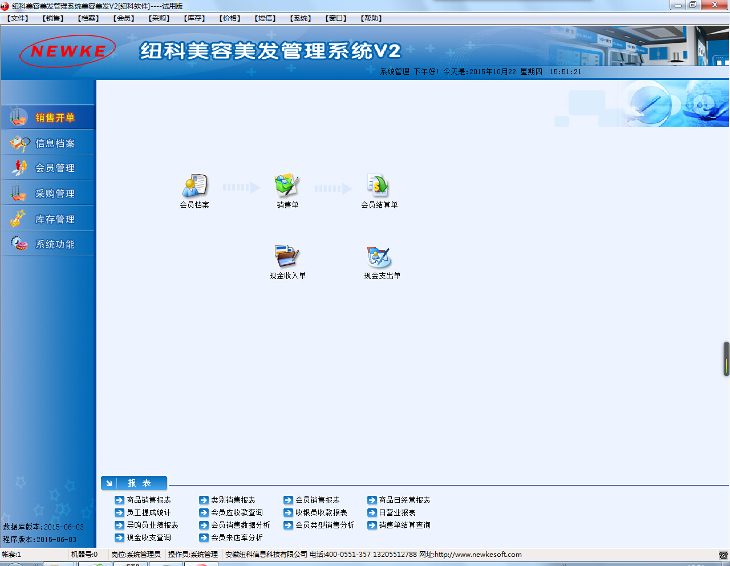Open the 【库存】 menu

194,18
